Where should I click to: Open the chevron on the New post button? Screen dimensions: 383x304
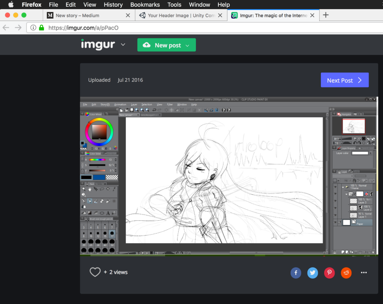[188, 45]
